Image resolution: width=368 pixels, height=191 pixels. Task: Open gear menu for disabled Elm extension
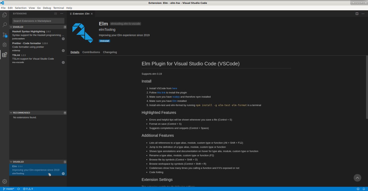pos(63,174)
